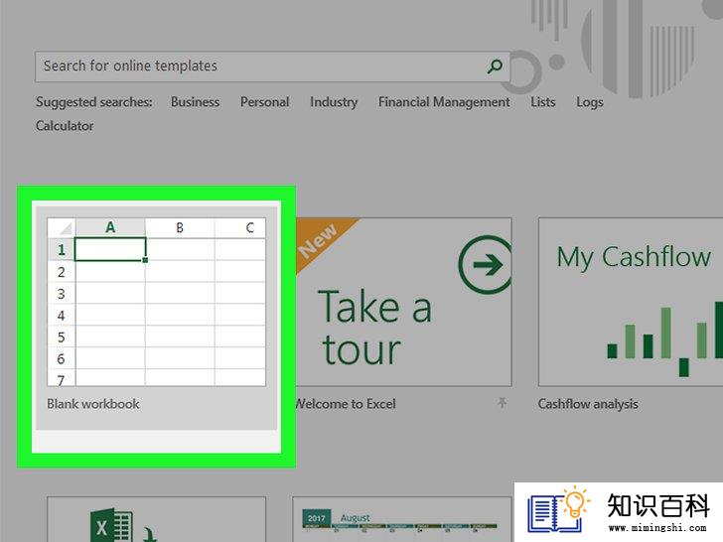Open the Personal suggested search
723x542 pixels.
click(x=264, y=102)
